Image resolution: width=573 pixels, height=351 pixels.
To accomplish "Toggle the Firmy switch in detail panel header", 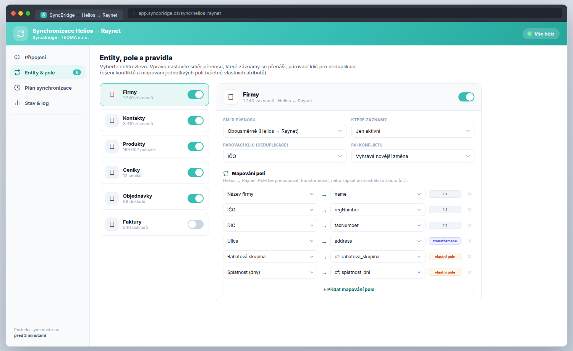I will tap(466, 97).
